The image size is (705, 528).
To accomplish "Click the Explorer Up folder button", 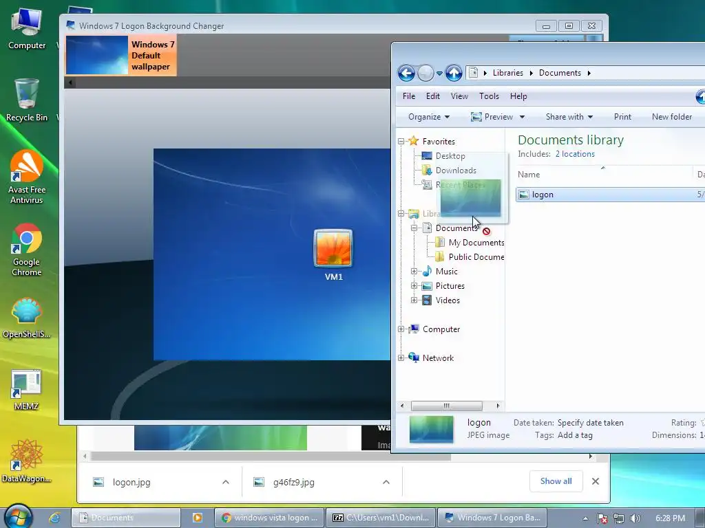I will coord(454,73).
